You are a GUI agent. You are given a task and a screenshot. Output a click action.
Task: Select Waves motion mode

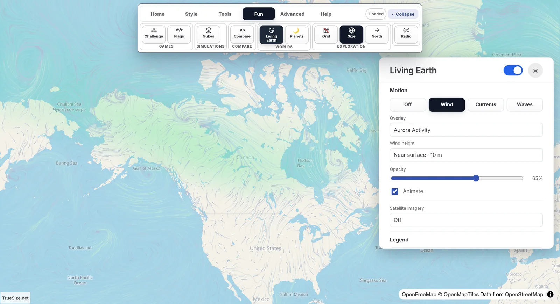point(525,104)
